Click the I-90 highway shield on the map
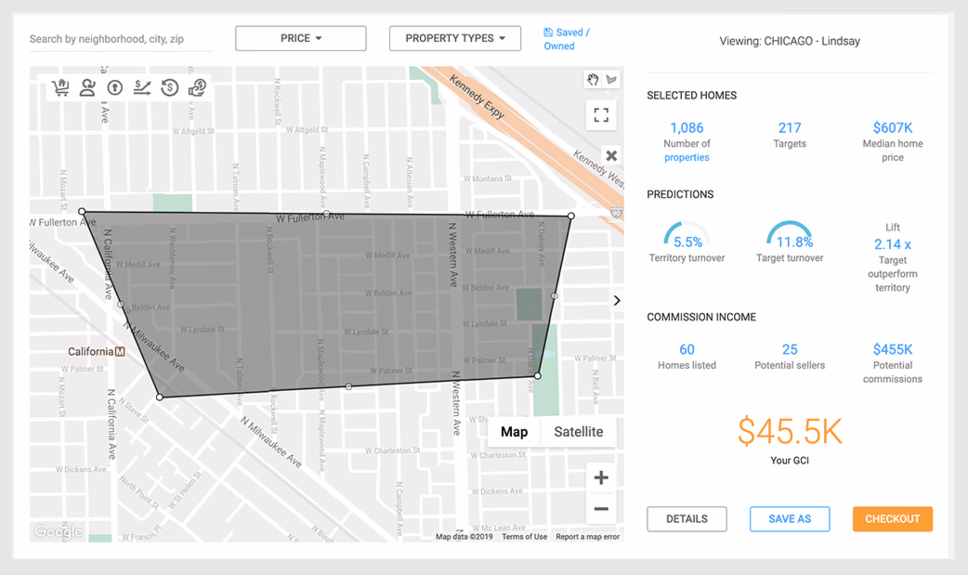The image size is (968, 575). coord(616,213)
